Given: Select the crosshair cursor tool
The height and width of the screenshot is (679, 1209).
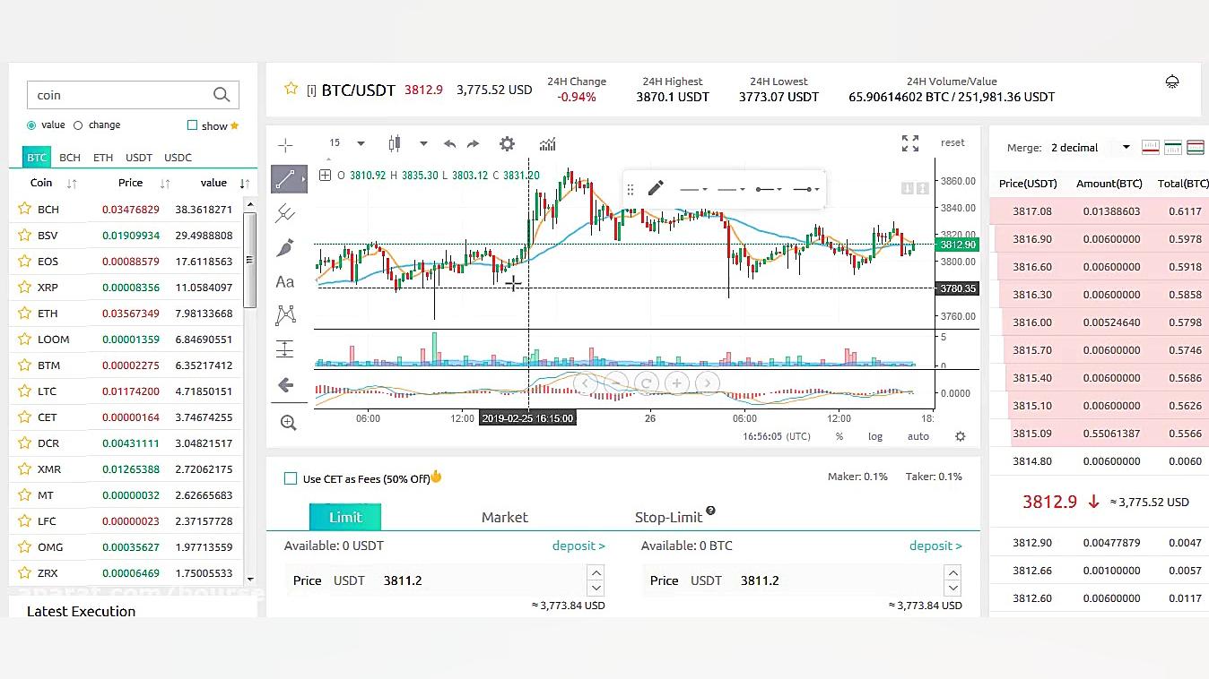Looking at the screenshot, I should coord(285,145).
